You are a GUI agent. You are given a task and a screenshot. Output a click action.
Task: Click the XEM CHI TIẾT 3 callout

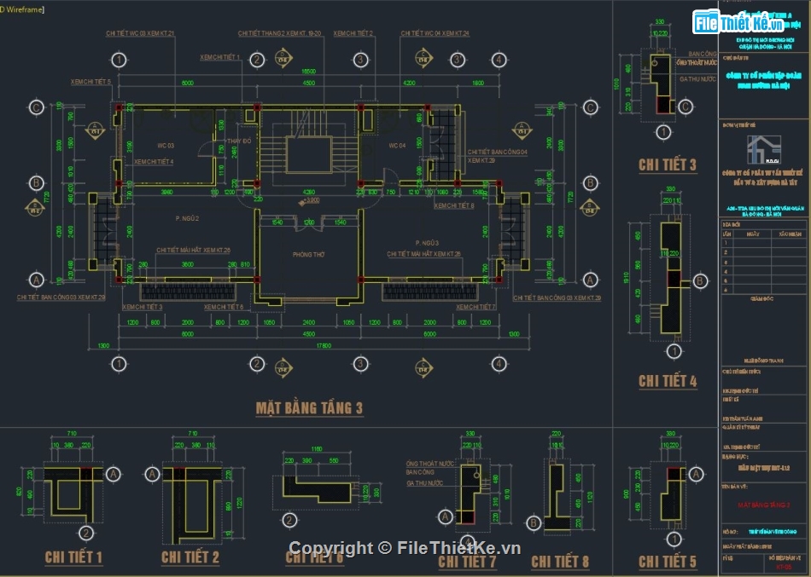(x=143, y=307)
